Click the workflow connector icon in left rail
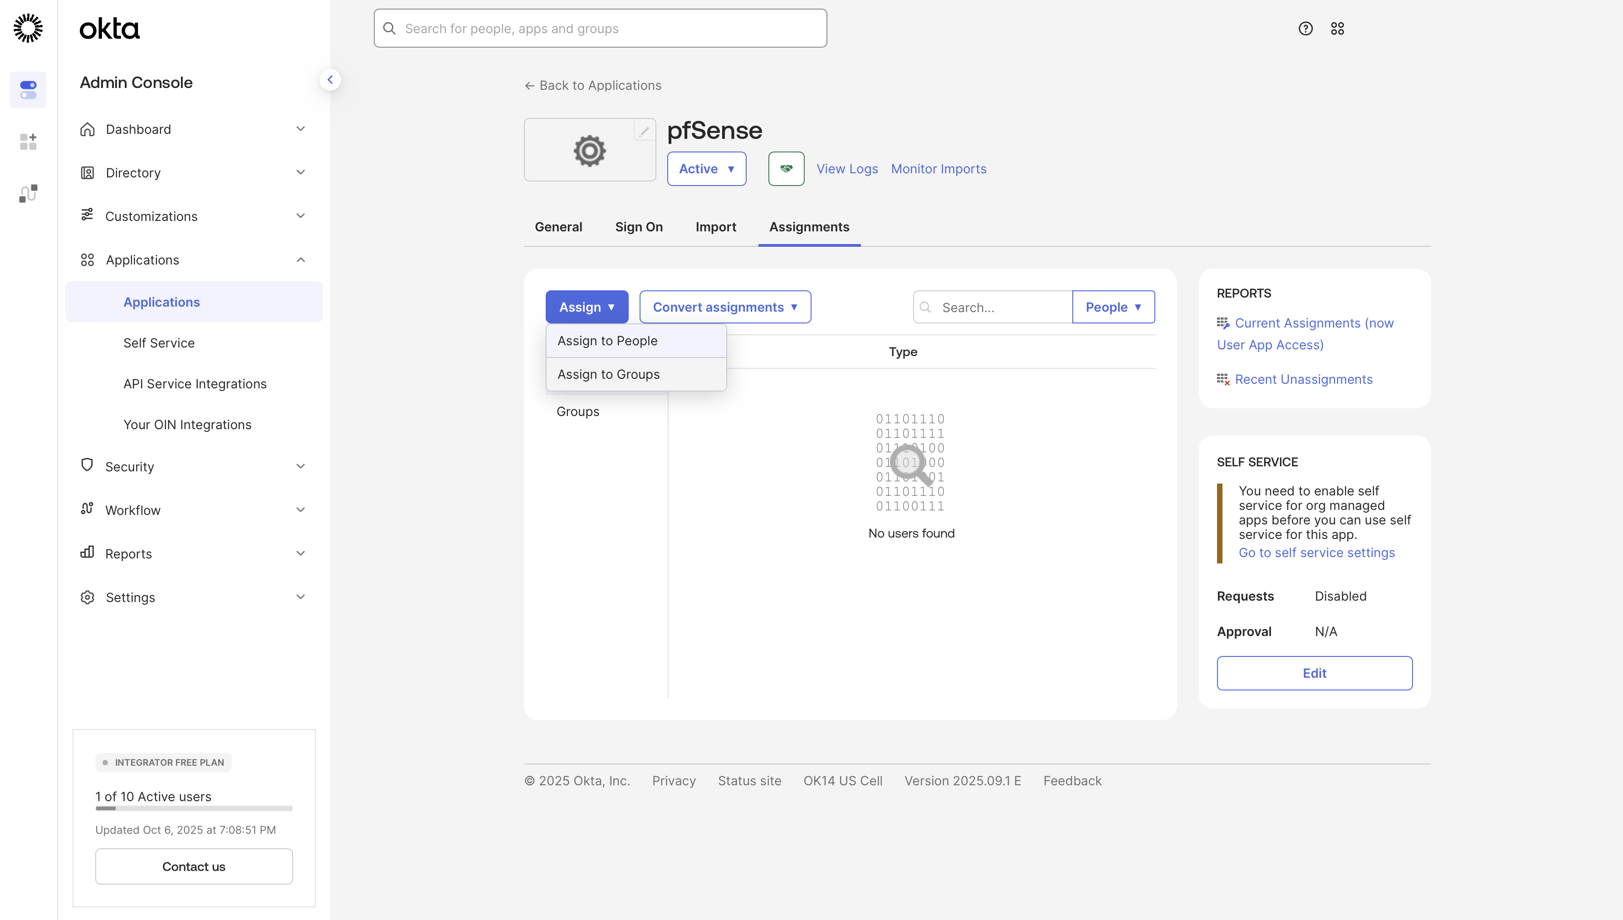This screenshot has height=920, width=1623. pos(28,193)
